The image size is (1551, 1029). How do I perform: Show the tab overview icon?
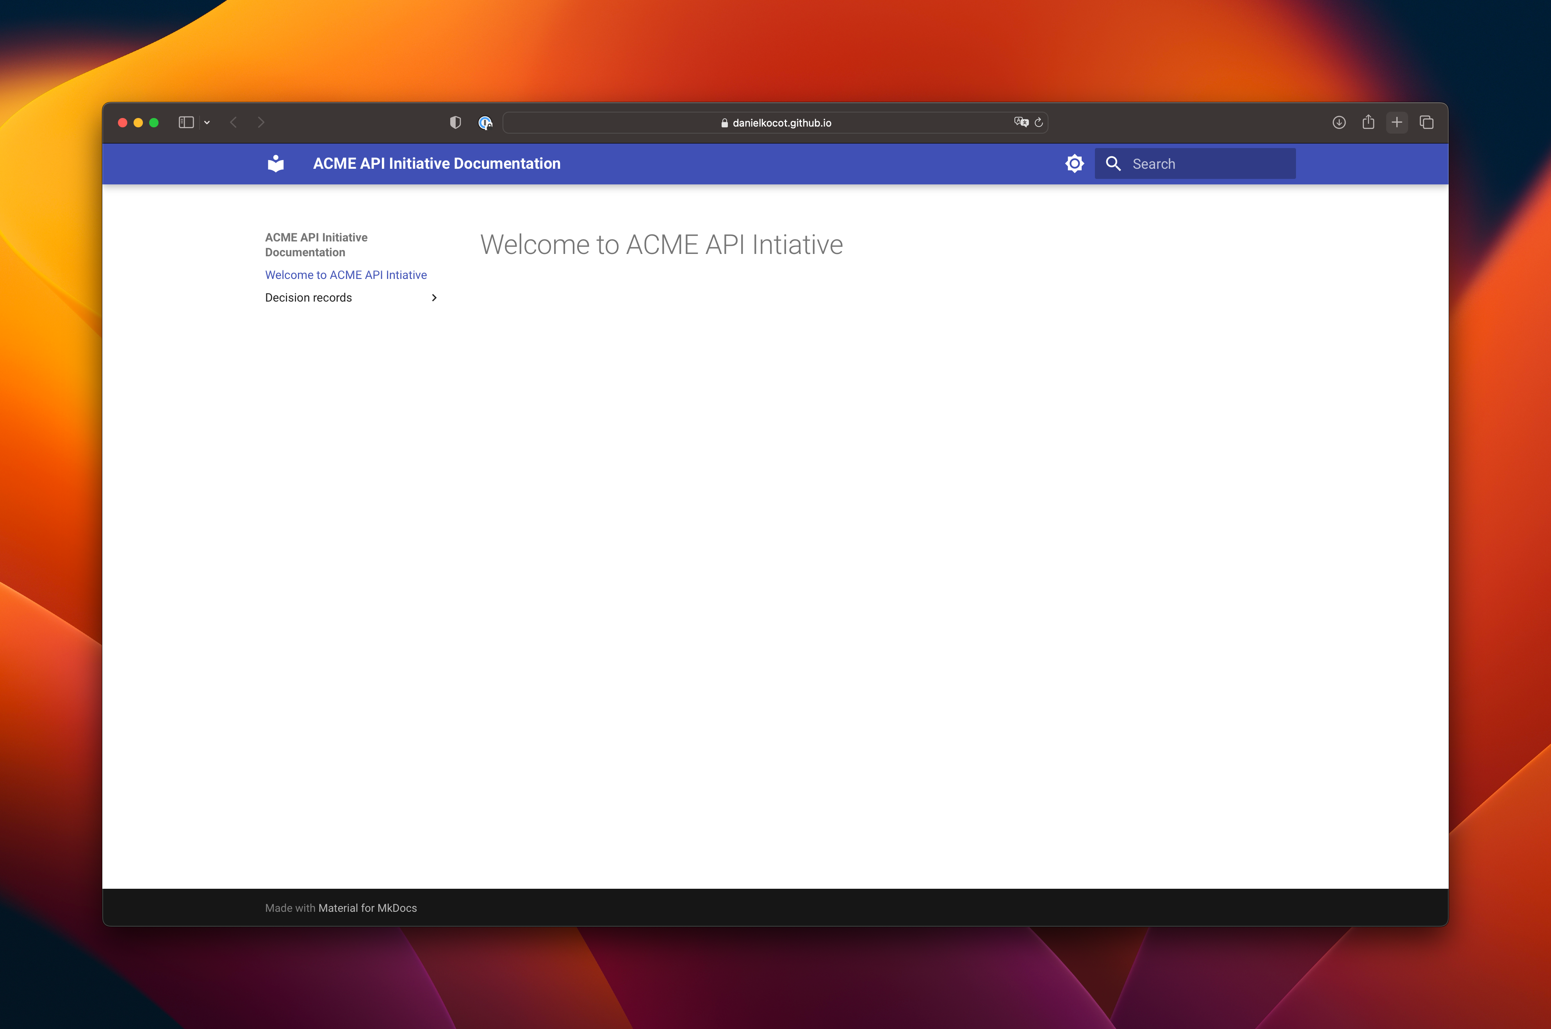tap(1426, 123)
